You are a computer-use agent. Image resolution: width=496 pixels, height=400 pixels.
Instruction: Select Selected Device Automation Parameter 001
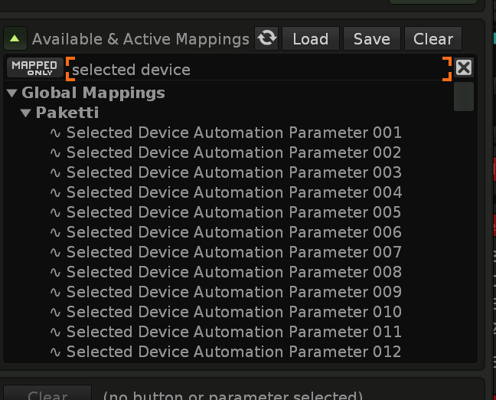pyautogui.click(x=233, y=133)
